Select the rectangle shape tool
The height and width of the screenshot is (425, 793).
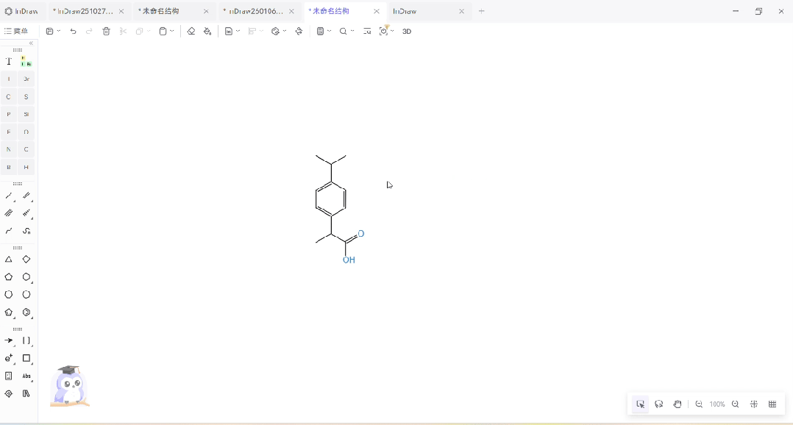[x=26, y=358]
